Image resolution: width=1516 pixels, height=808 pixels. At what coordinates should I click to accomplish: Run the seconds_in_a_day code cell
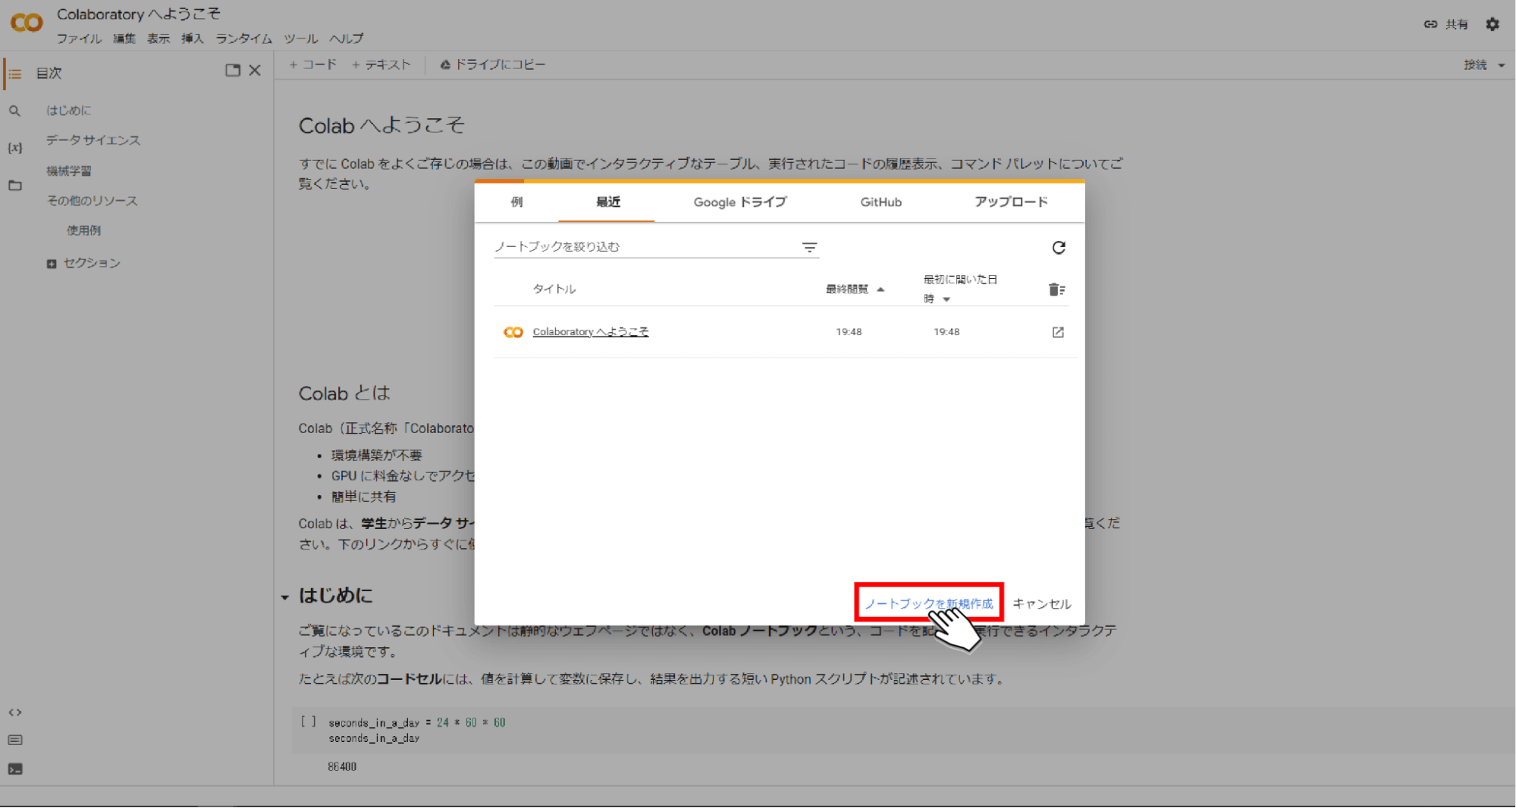click(308, 722)
